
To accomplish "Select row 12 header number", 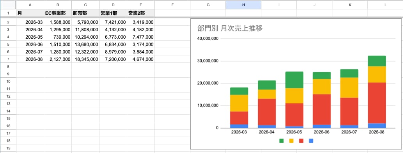I will tap(8, 96).
